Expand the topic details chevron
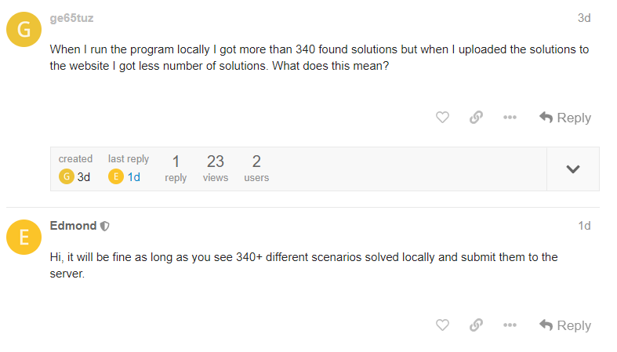 573,169
